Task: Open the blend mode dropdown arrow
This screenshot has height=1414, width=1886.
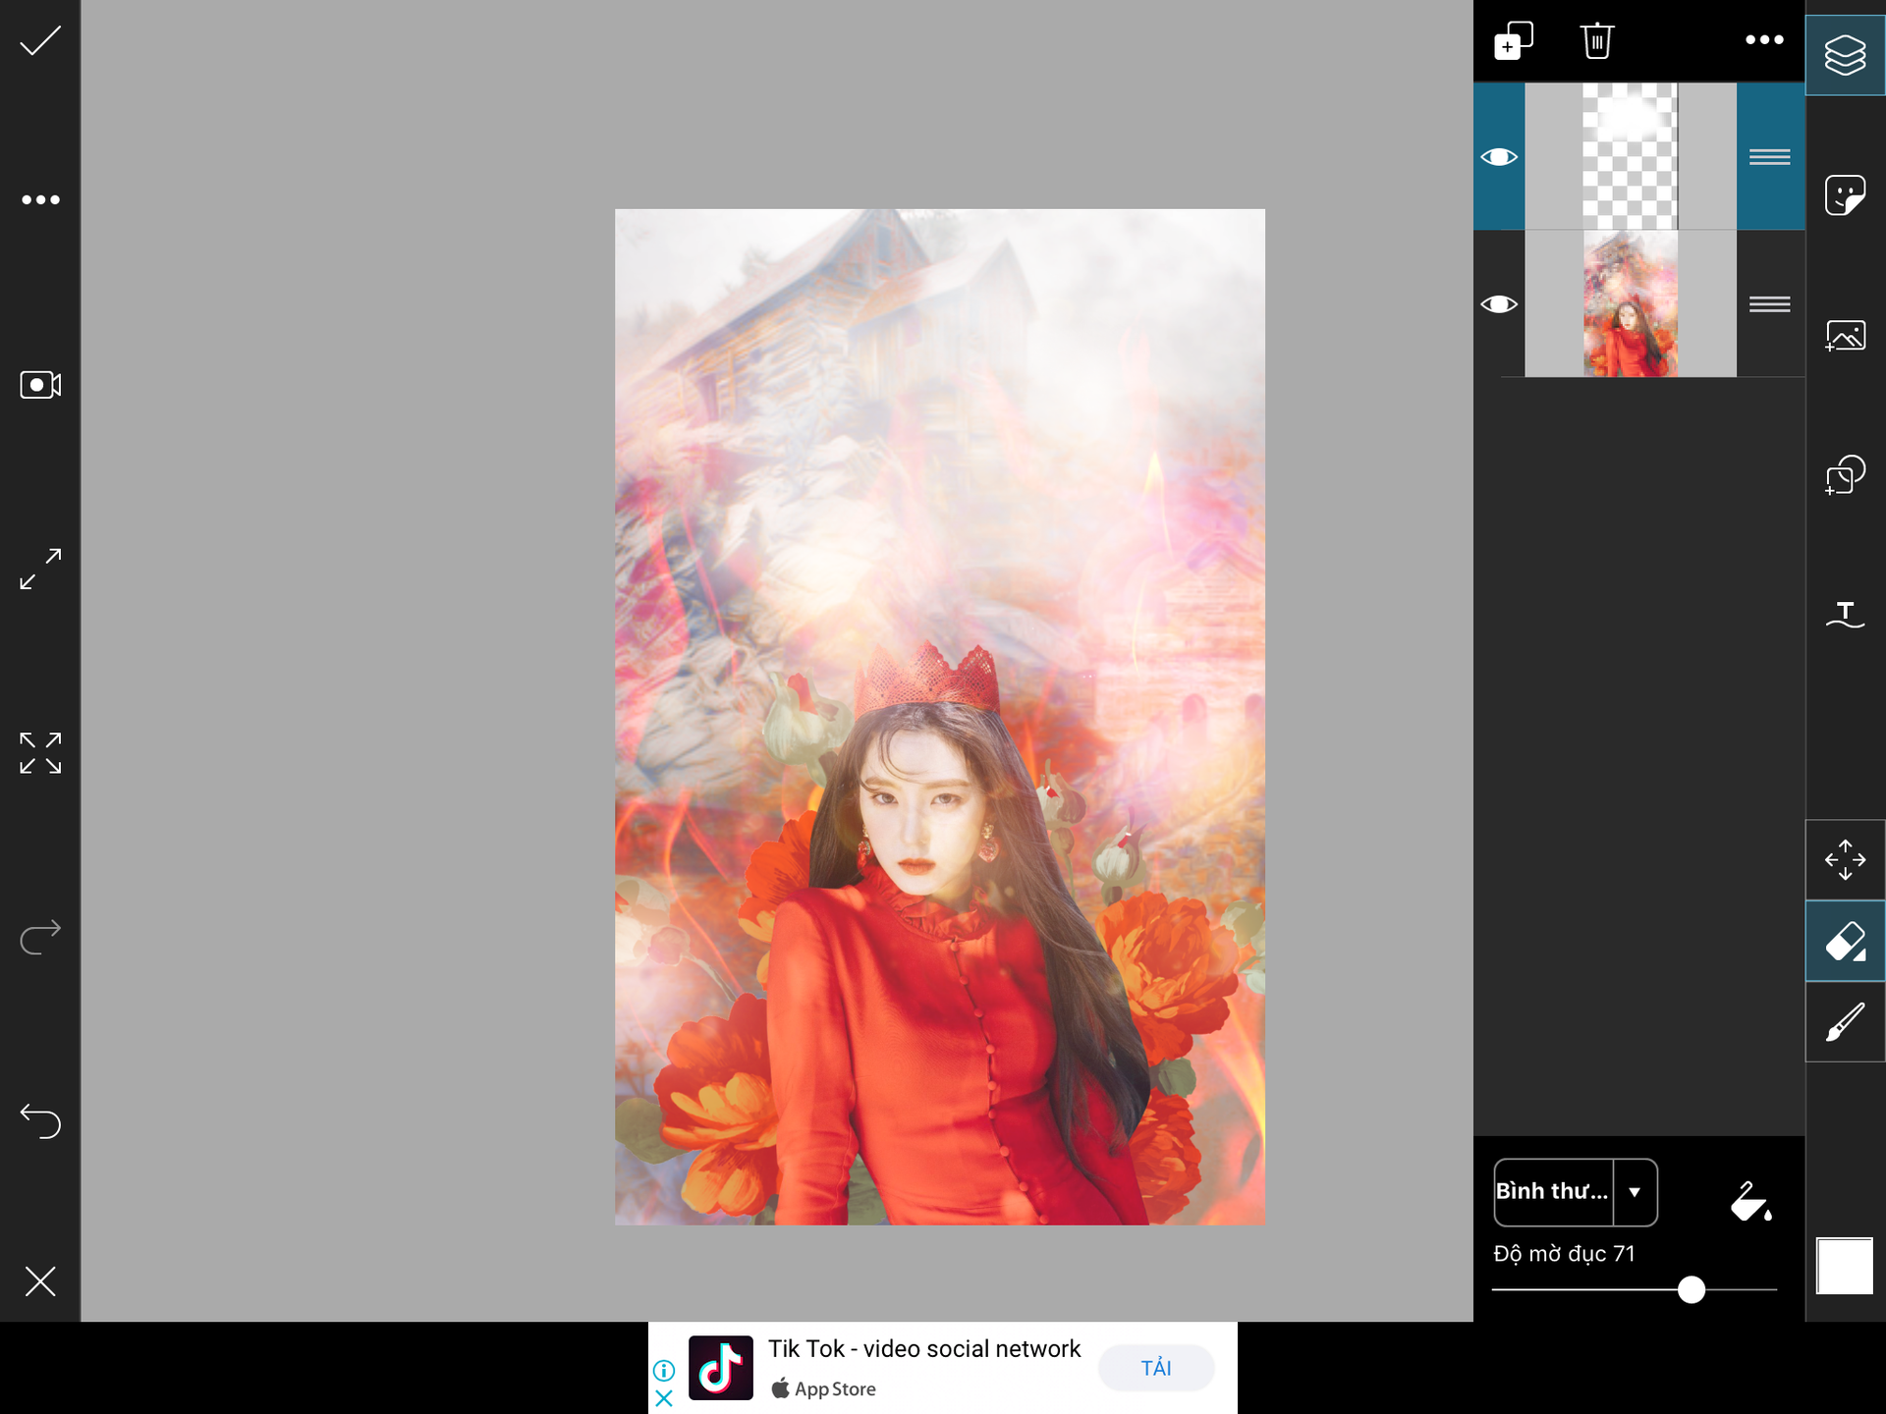Action: (1635, 1192)
